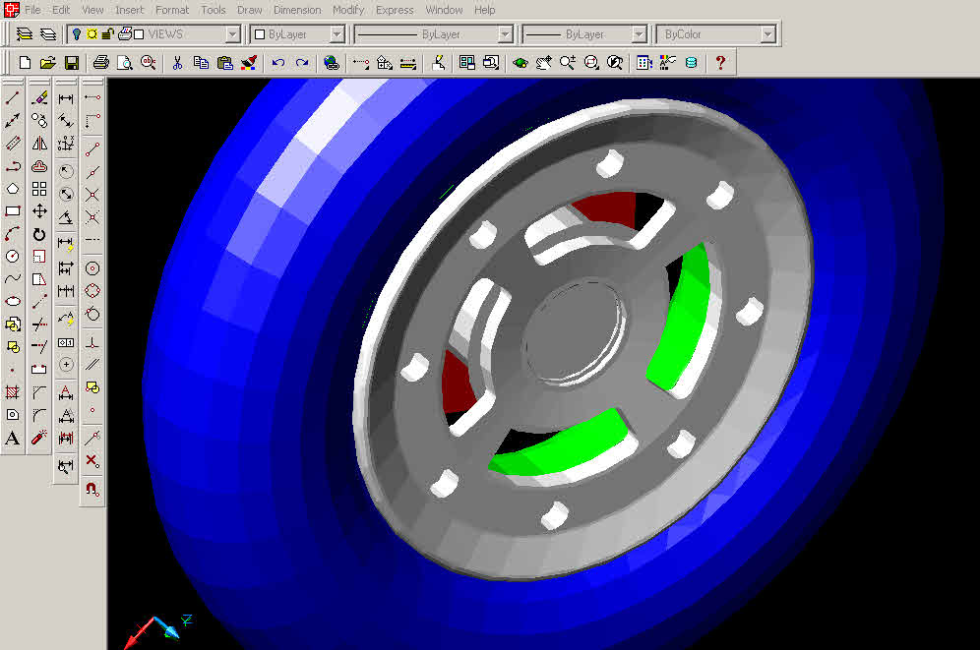Viewport: 980px width, 650px height.
Task: Toggle layer plot printer icon
Action: click(124, 34)
